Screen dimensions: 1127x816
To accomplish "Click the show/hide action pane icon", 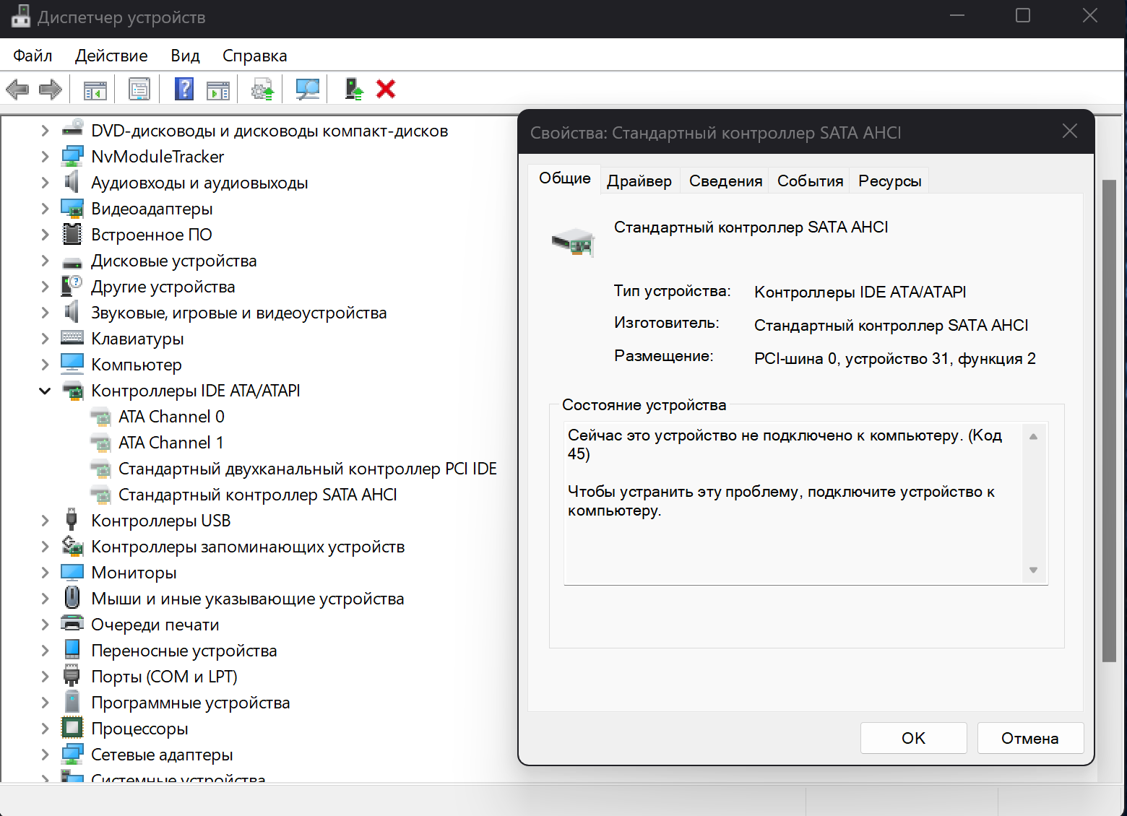I will click(x=217, y=90).
